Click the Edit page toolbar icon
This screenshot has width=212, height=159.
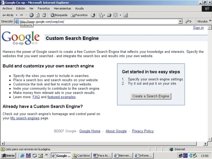coord(115,15)
